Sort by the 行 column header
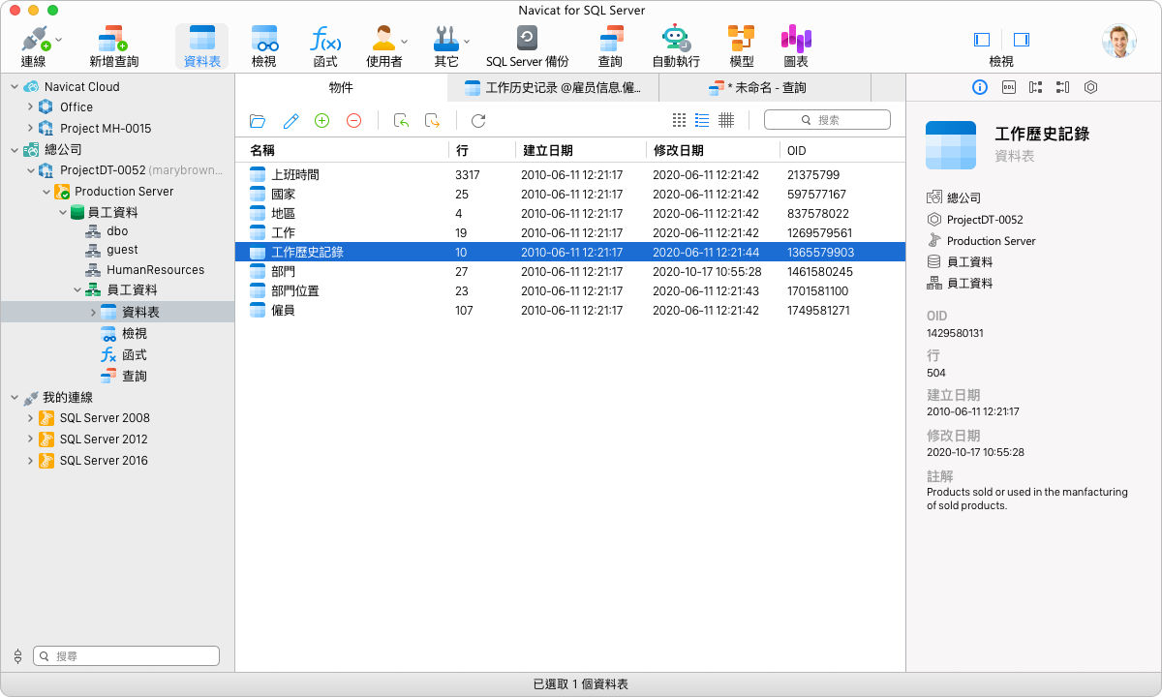This screenshot has width=1162, height=697. 482,150
